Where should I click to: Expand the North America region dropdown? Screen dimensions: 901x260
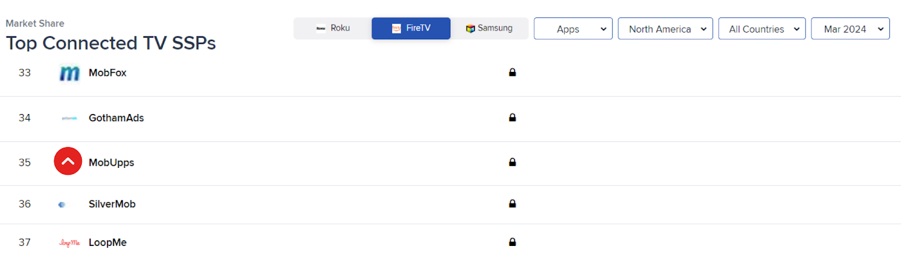coord(666,29)
